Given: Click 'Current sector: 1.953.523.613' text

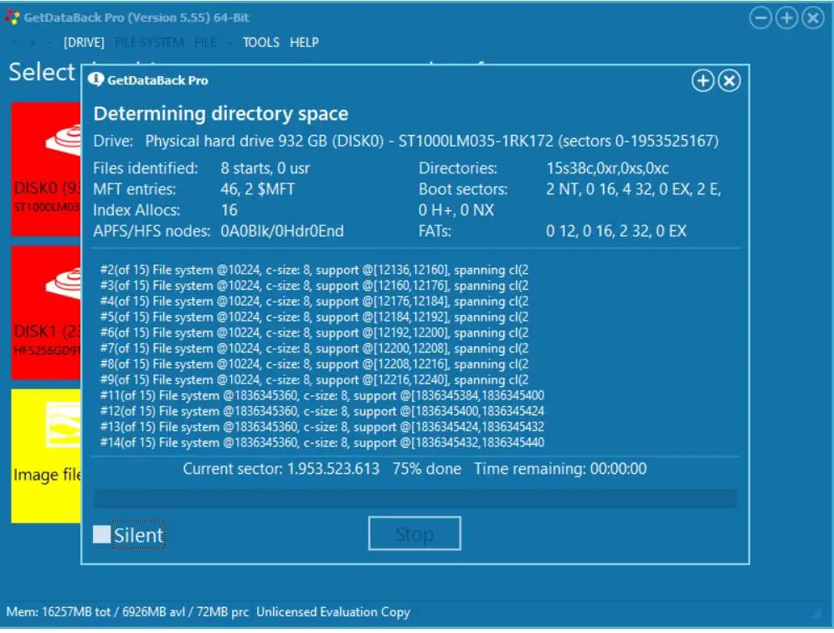Looking at the screenshot, I should (281, 469).
